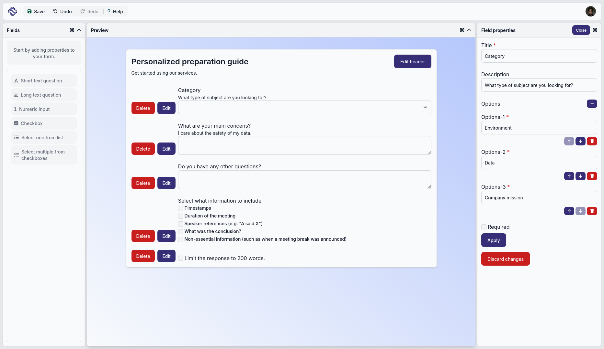Viewport: 604px width, 349px height.
Task: Click the Edit header button
Action: coord(412,61)
